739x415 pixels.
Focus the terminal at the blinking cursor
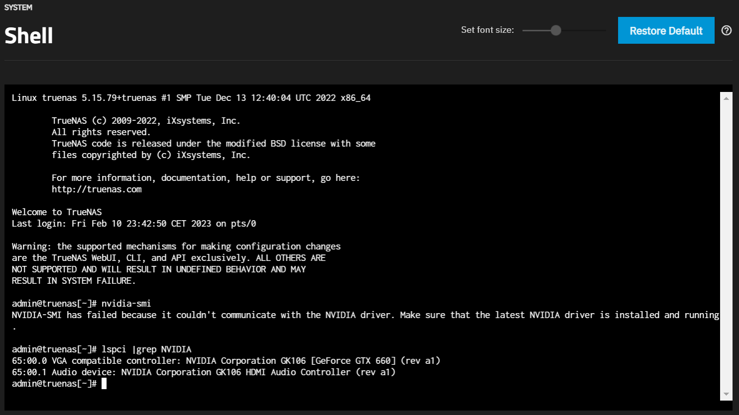pos(104,384)
